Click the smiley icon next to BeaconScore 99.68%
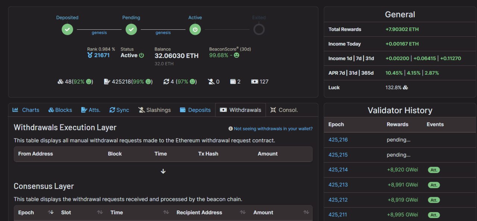The height and width of the screenshot is (221, 477). tap(236, 55)
